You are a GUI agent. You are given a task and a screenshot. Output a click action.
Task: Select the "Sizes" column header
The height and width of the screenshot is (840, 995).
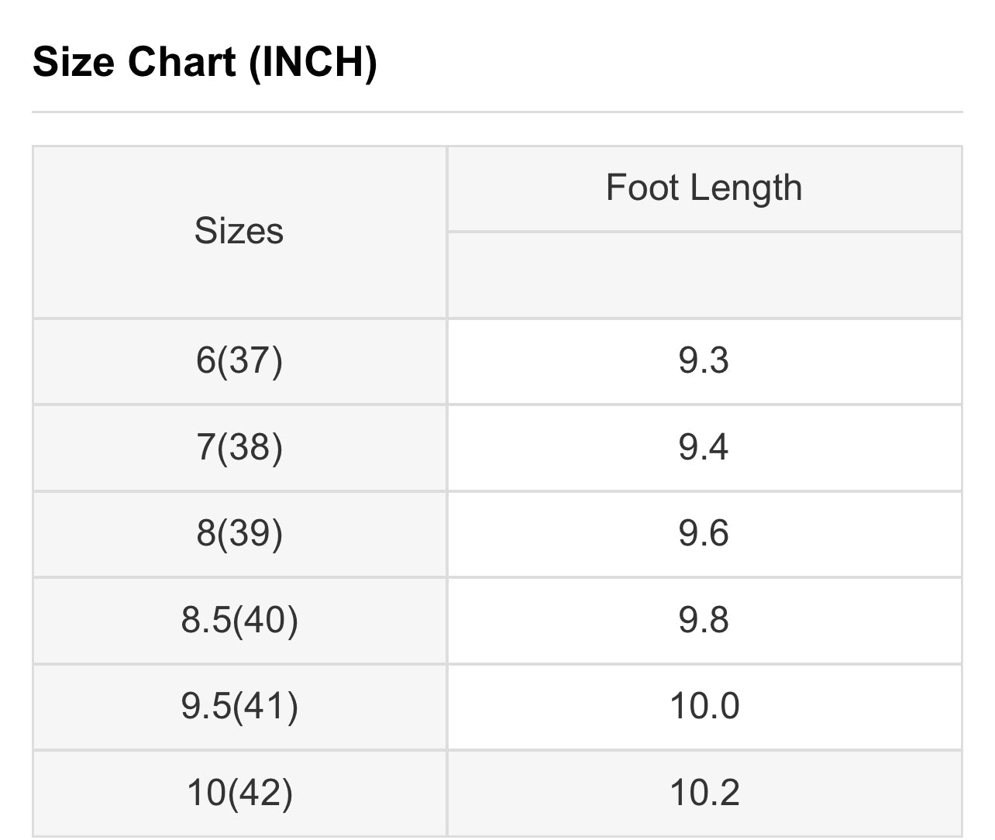point(239,231)
